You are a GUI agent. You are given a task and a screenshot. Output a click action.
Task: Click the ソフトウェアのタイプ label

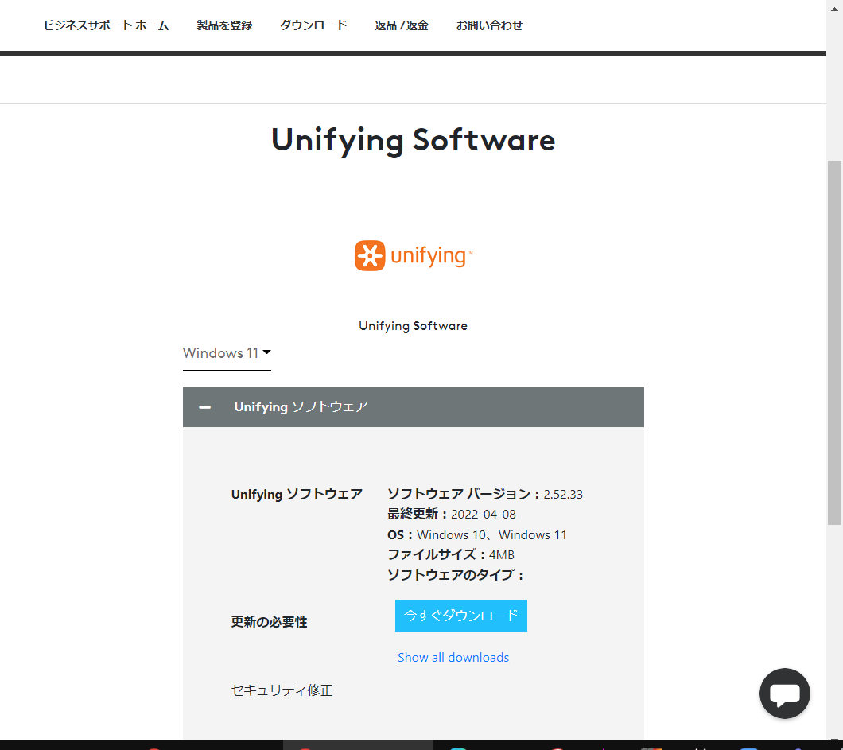tap(456, 575)
